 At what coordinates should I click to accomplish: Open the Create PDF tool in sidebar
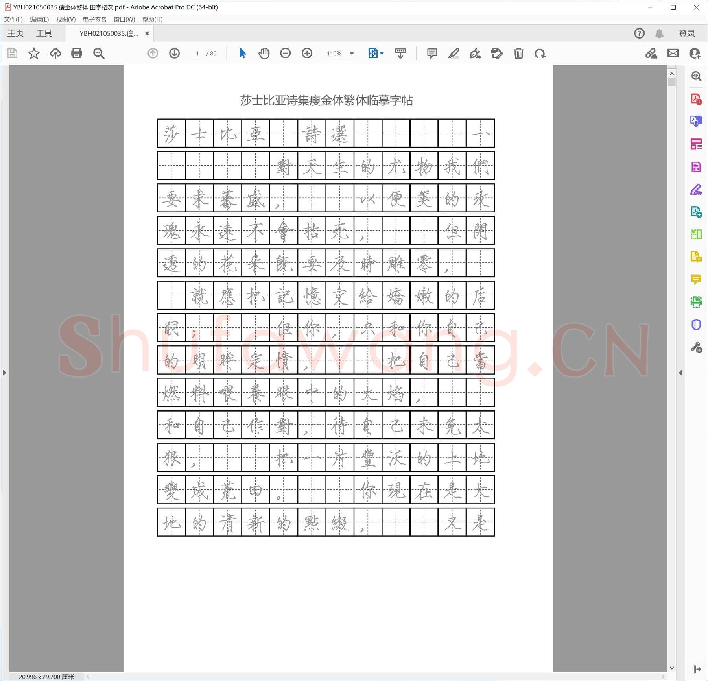click(696, 99)
